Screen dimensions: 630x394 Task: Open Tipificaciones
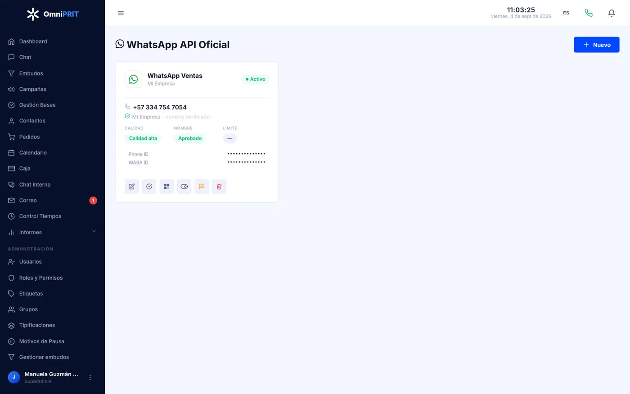click(53, 325)
